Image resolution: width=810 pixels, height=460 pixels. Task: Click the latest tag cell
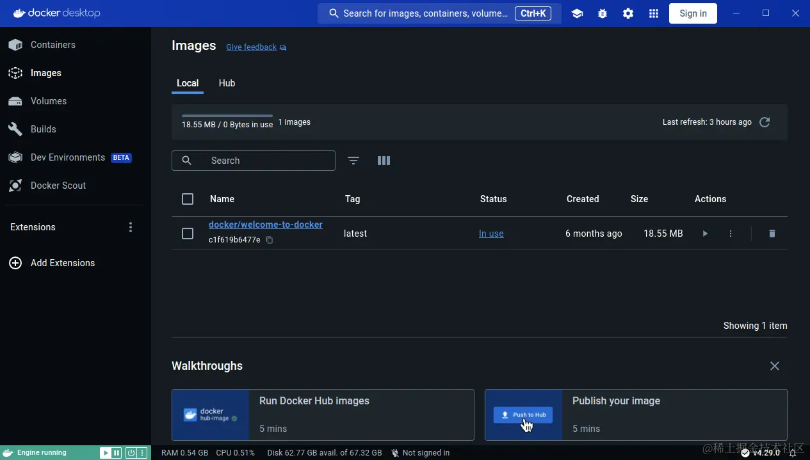(355, 234)
